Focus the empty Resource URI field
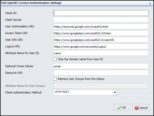 (x=101, y=73)
